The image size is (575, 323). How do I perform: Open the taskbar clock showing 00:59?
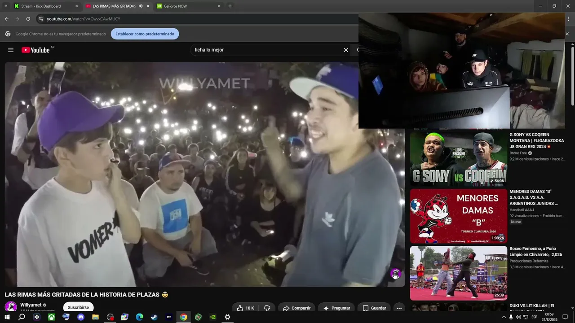pos(548,317)
